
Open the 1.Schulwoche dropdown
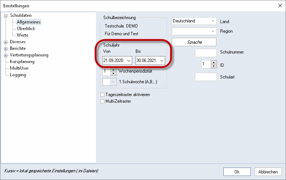click(113, 82)
